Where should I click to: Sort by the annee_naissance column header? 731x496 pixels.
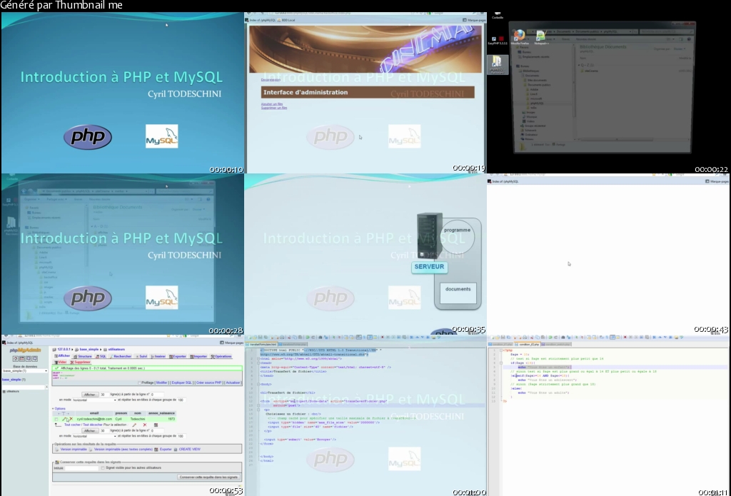click(161, 413)
